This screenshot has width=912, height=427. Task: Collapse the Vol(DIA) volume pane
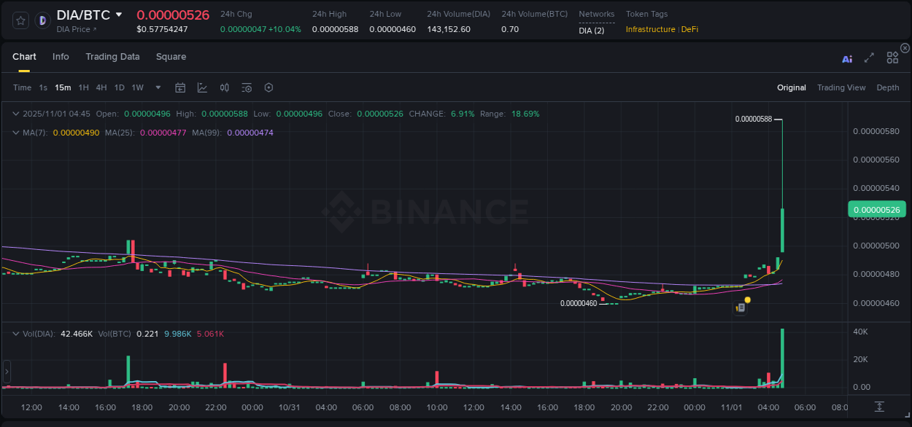coord(15,332)
